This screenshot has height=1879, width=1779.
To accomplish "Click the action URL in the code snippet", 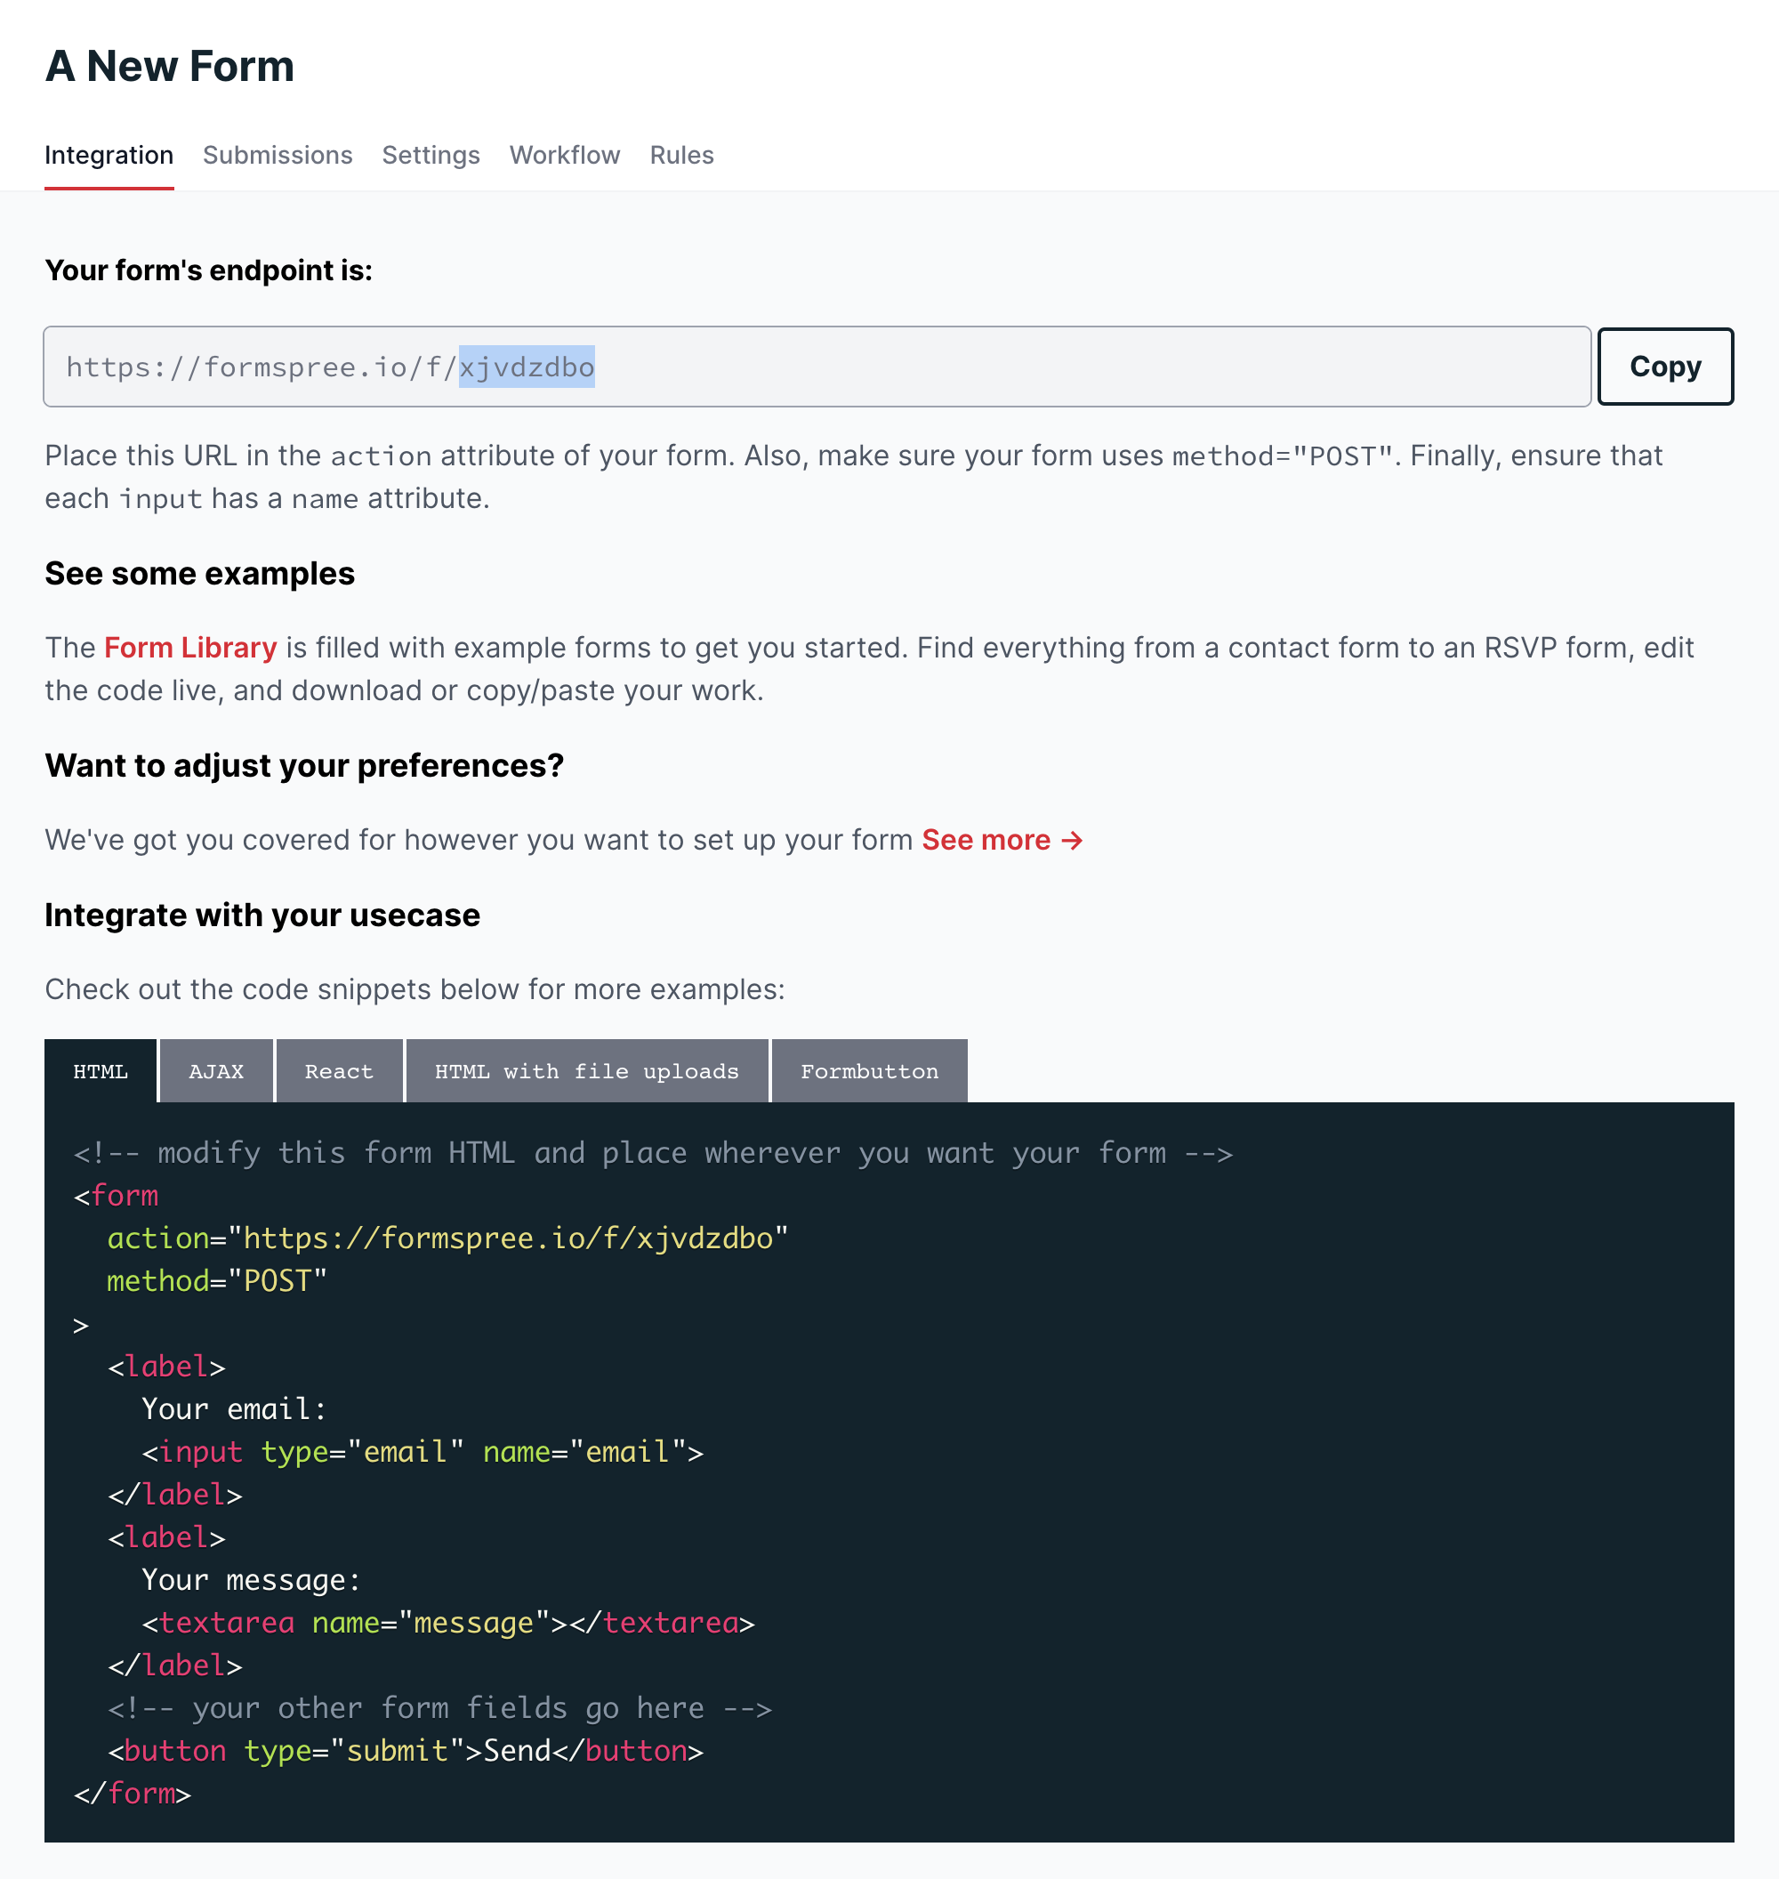I will (x=507, y=1238).
